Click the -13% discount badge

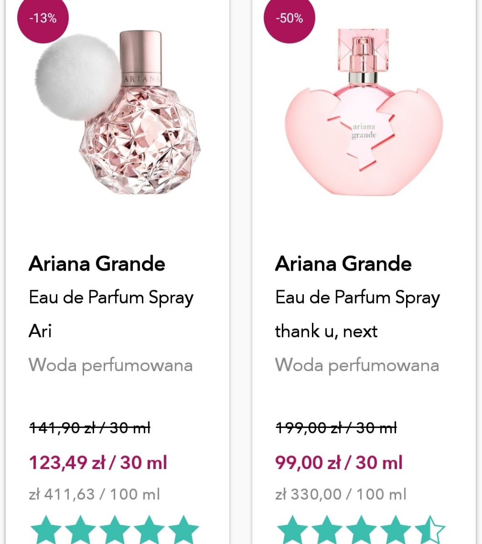pos(43,18)
